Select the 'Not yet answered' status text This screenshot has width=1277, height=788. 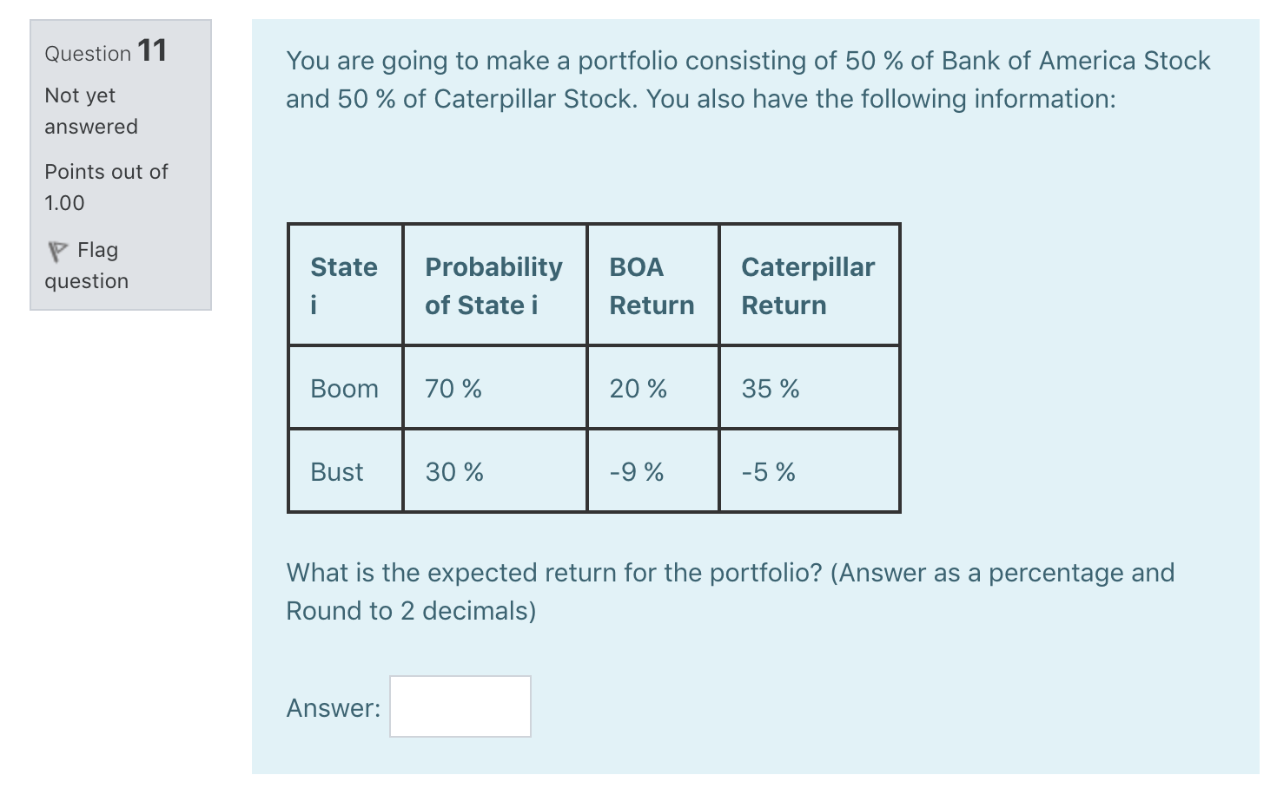coord(90,110)
